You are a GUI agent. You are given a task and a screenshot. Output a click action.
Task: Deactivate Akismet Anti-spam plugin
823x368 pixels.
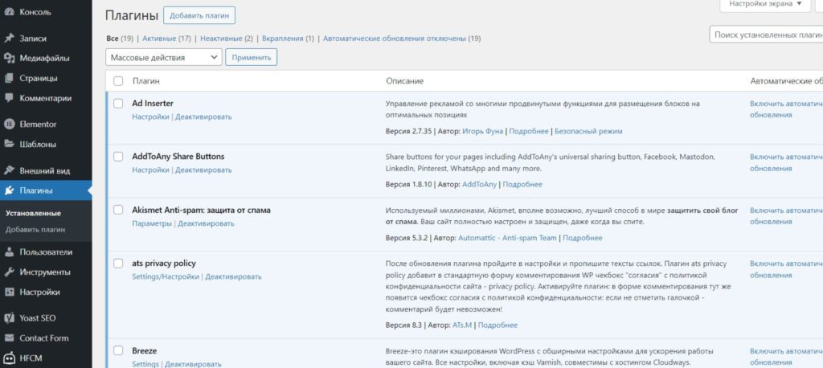[206, 223]
